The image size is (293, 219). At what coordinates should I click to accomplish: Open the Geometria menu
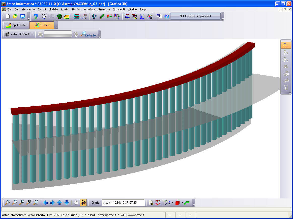point(28,9)
